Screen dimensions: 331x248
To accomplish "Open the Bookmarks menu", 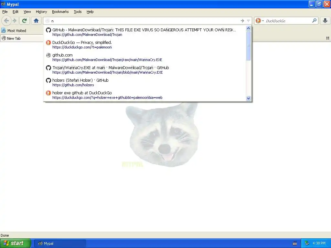I will click(60, 12).
